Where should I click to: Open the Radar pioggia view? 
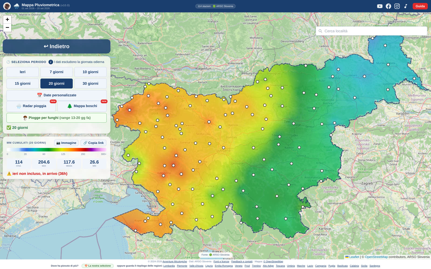pyautogui.click(x=31, y=106)
